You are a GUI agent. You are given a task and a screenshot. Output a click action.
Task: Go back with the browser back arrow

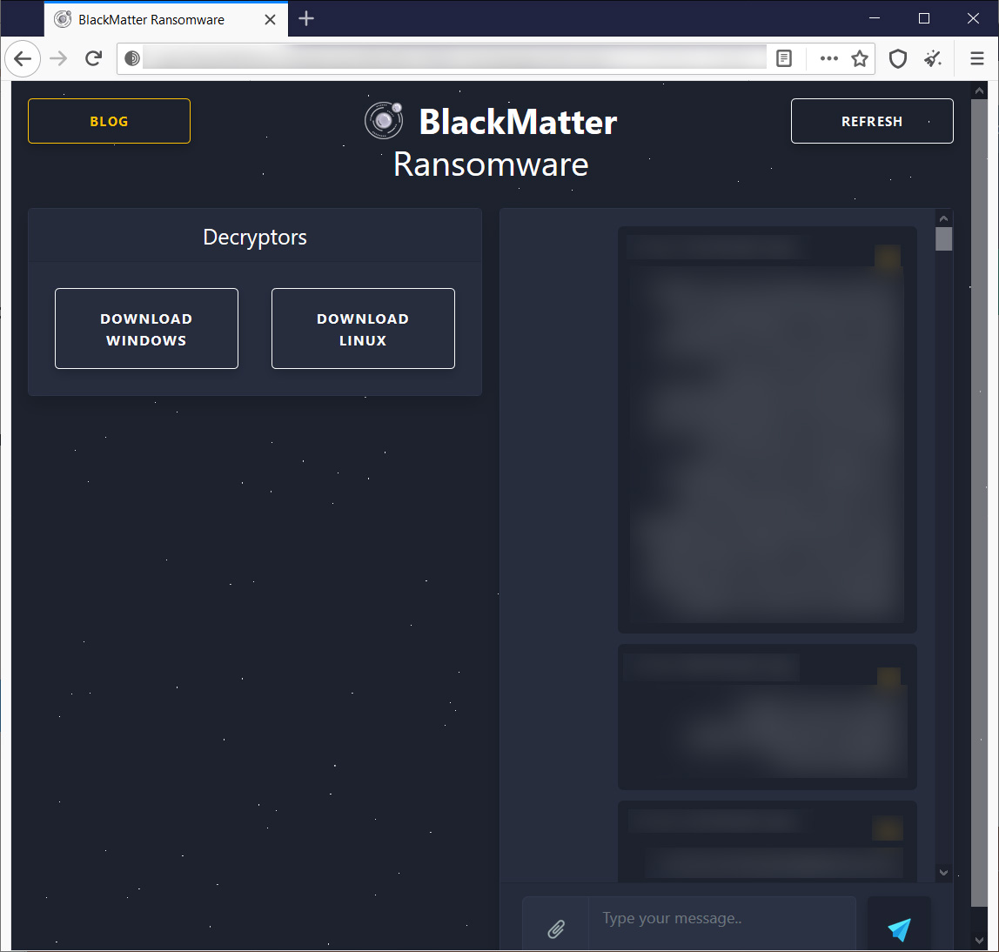click(23, 58)
